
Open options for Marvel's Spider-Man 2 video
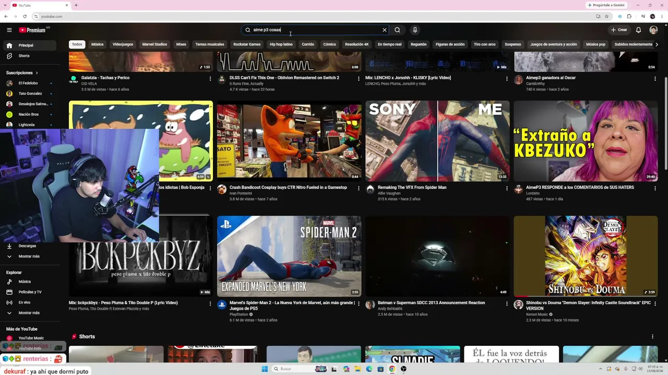pyautogui.click(x=359, y=304)
